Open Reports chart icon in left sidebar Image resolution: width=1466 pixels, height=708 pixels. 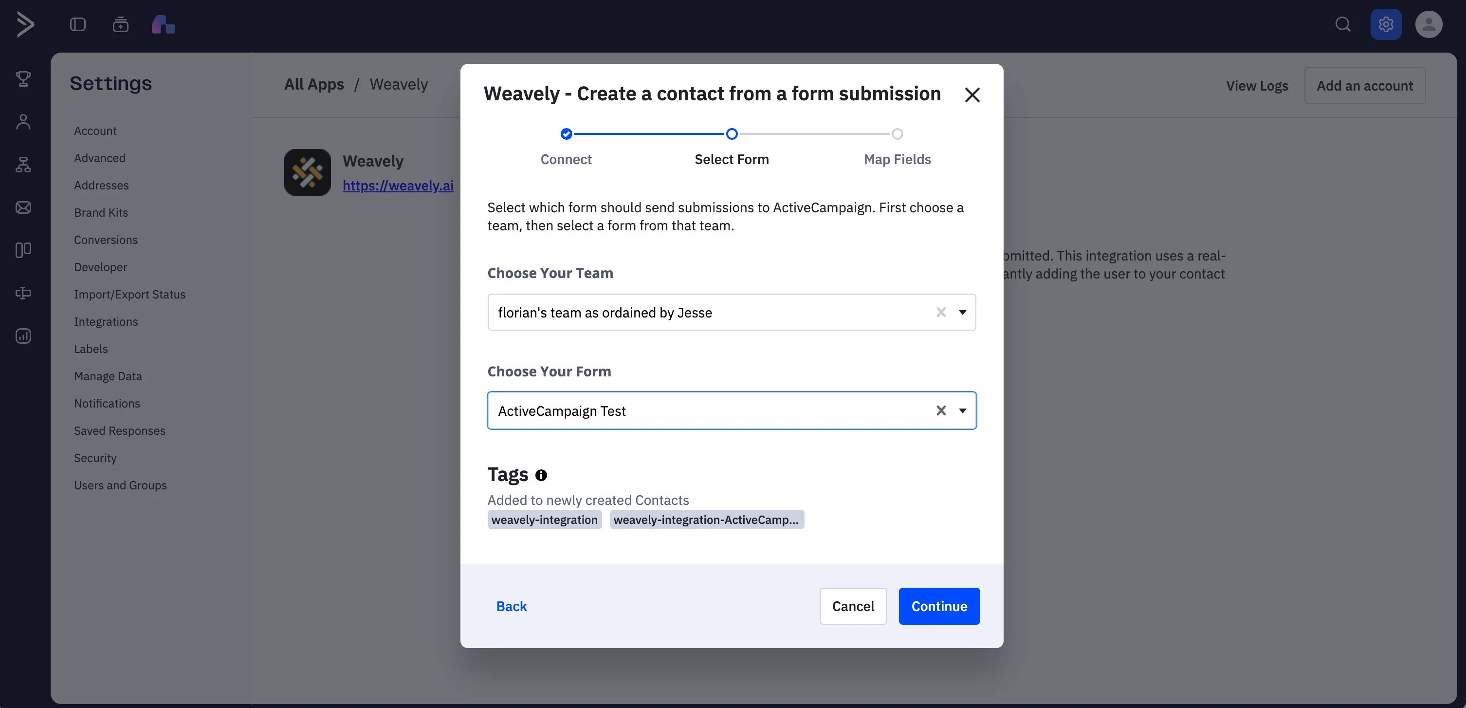23,336
